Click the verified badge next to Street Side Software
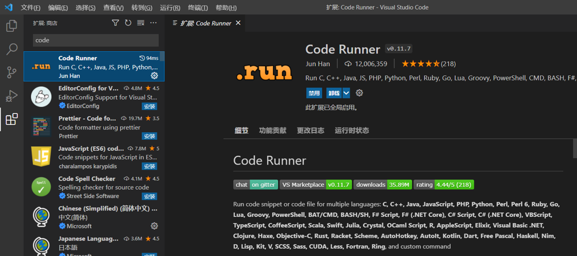Screen dimensions: 577x256 (62, 196)
